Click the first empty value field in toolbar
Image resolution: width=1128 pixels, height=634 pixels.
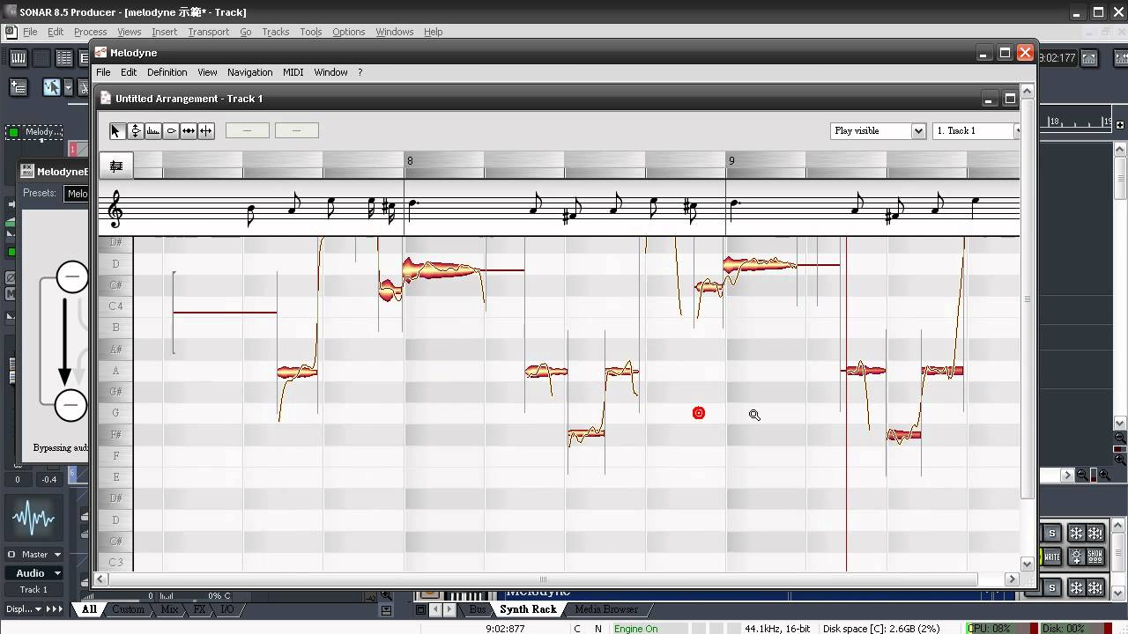(x=248, y=130)
